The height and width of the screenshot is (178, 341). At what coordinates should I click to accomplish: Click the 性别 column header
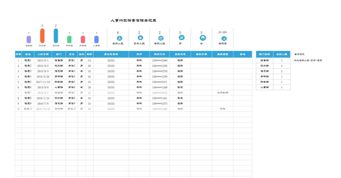[x=81, y=54]
